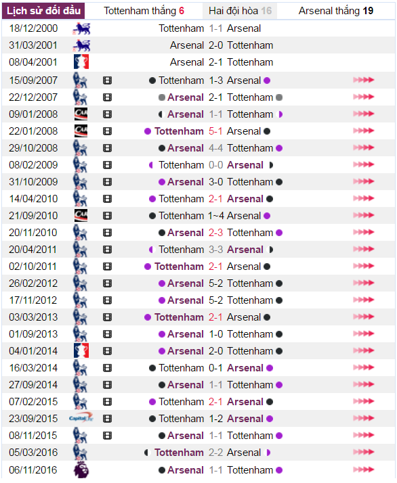The width and height of the screenshot is (397, 483).
Task: Click Capital One Cup logo on 23/09/2015
Action: 81,418
